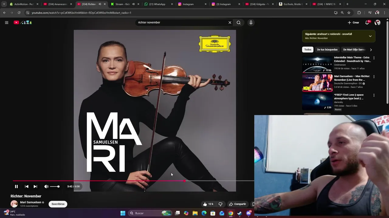Select the 'De tus búsquedas' filter chip
This screenshot has width=389, height=218.
(327, 50)
